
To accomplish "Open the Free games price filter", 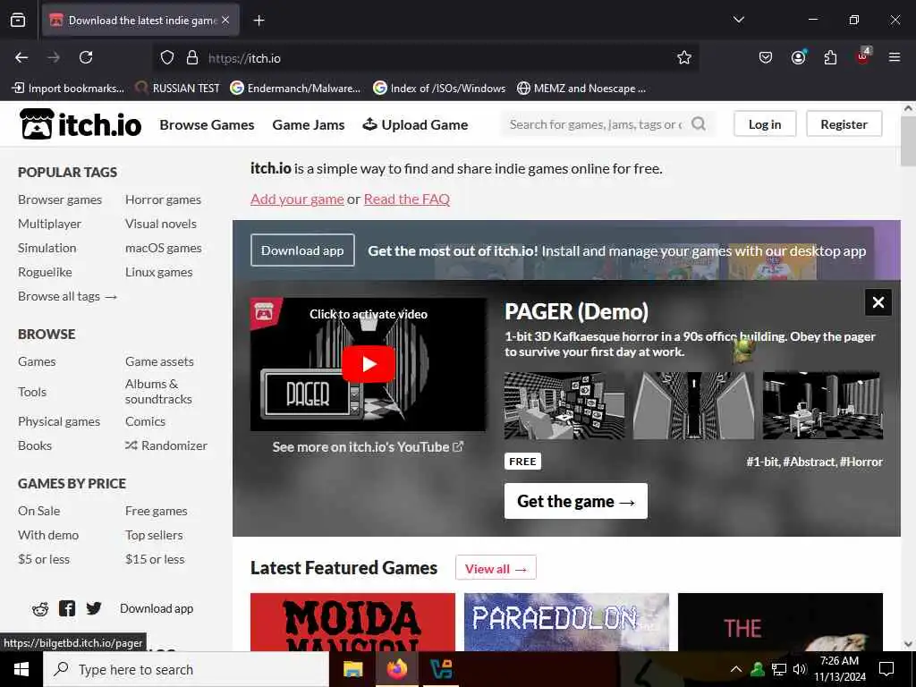I will (156, 511).
